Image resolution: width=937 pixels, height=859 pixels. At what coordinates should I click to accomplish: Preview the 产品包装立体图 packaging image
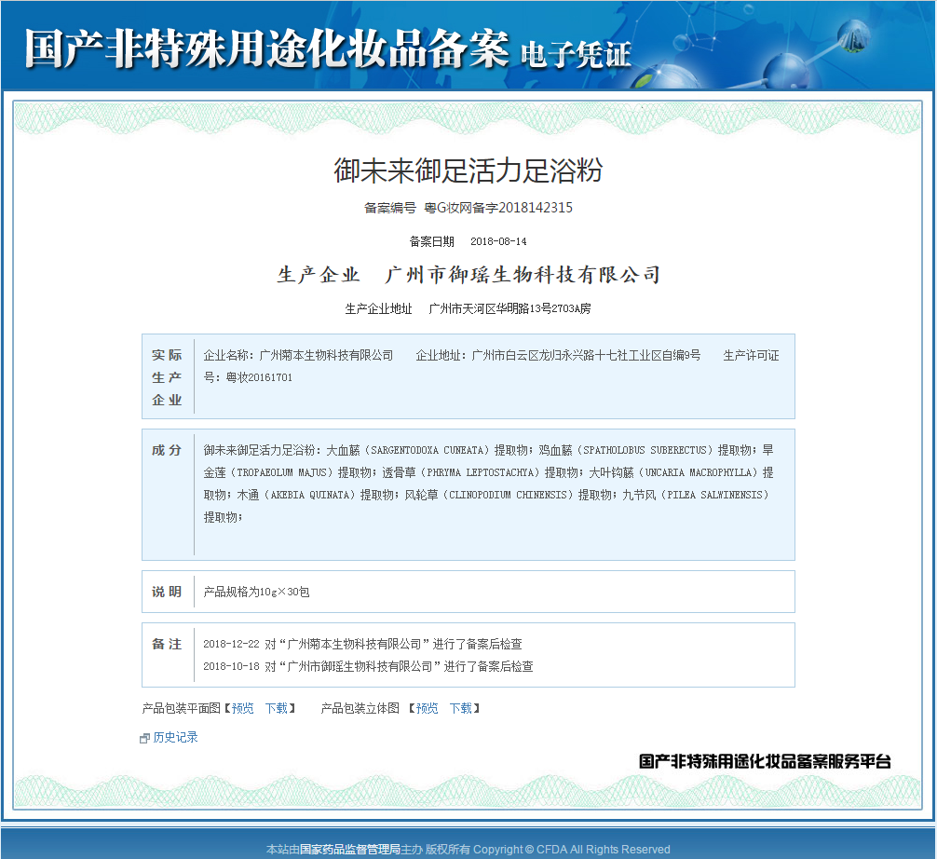coord(425,708)
